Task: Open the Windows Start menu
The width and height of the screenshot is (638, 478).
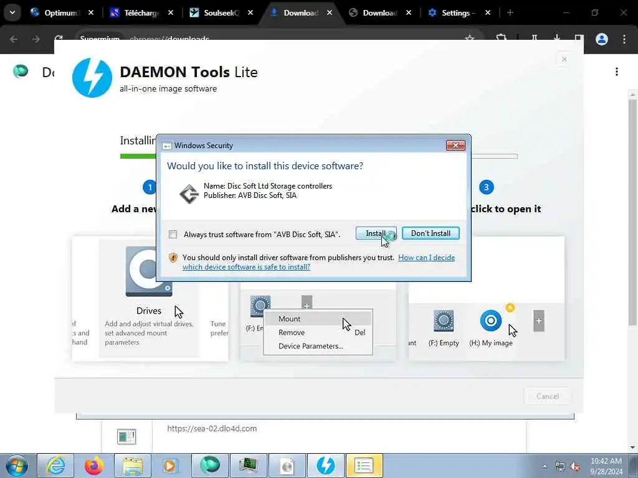Action: 17,466
